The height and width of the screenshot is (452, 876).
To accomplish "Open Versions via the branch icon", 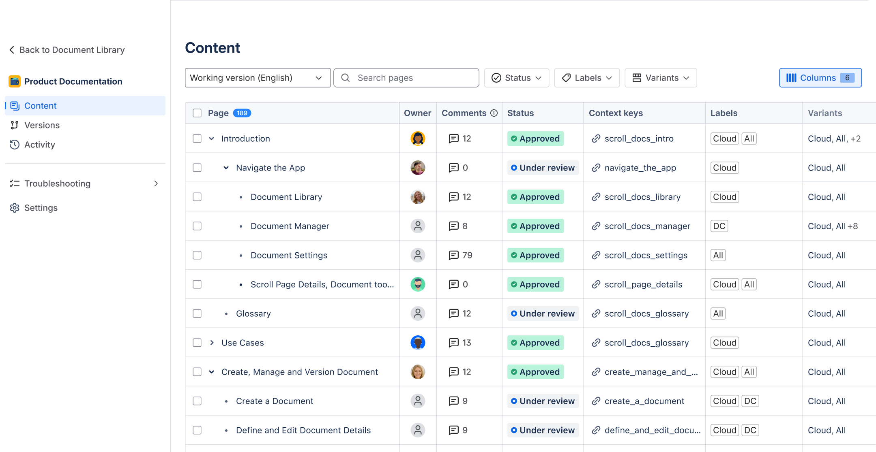I will [x=15, y=125].
